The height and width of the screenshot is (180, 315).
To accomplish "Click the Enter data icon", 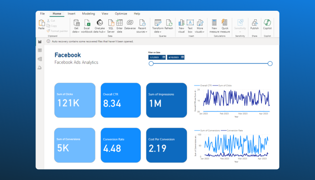I will coord(119,24).
